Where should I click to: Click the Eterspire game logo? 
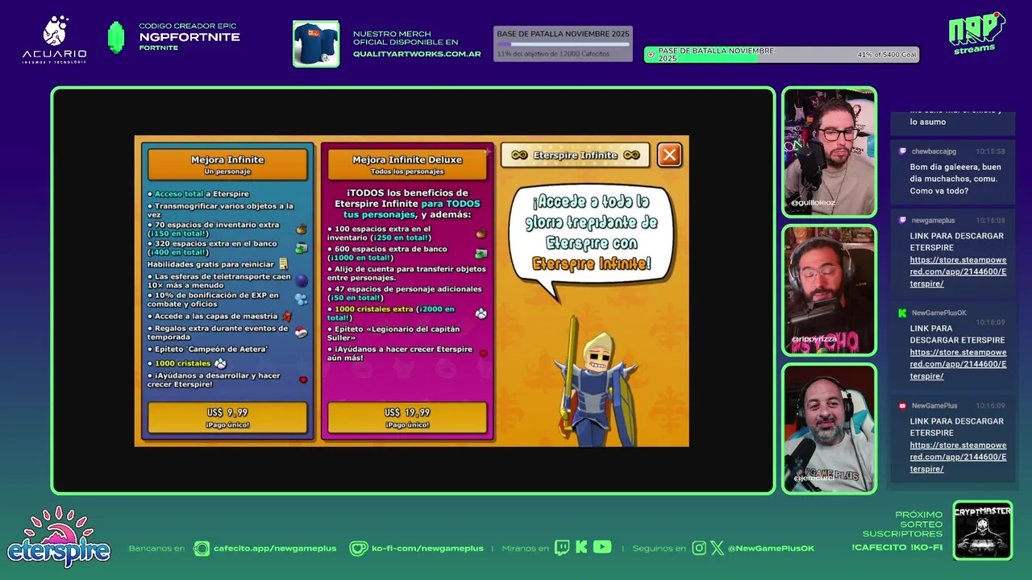(x=58, y=537)
